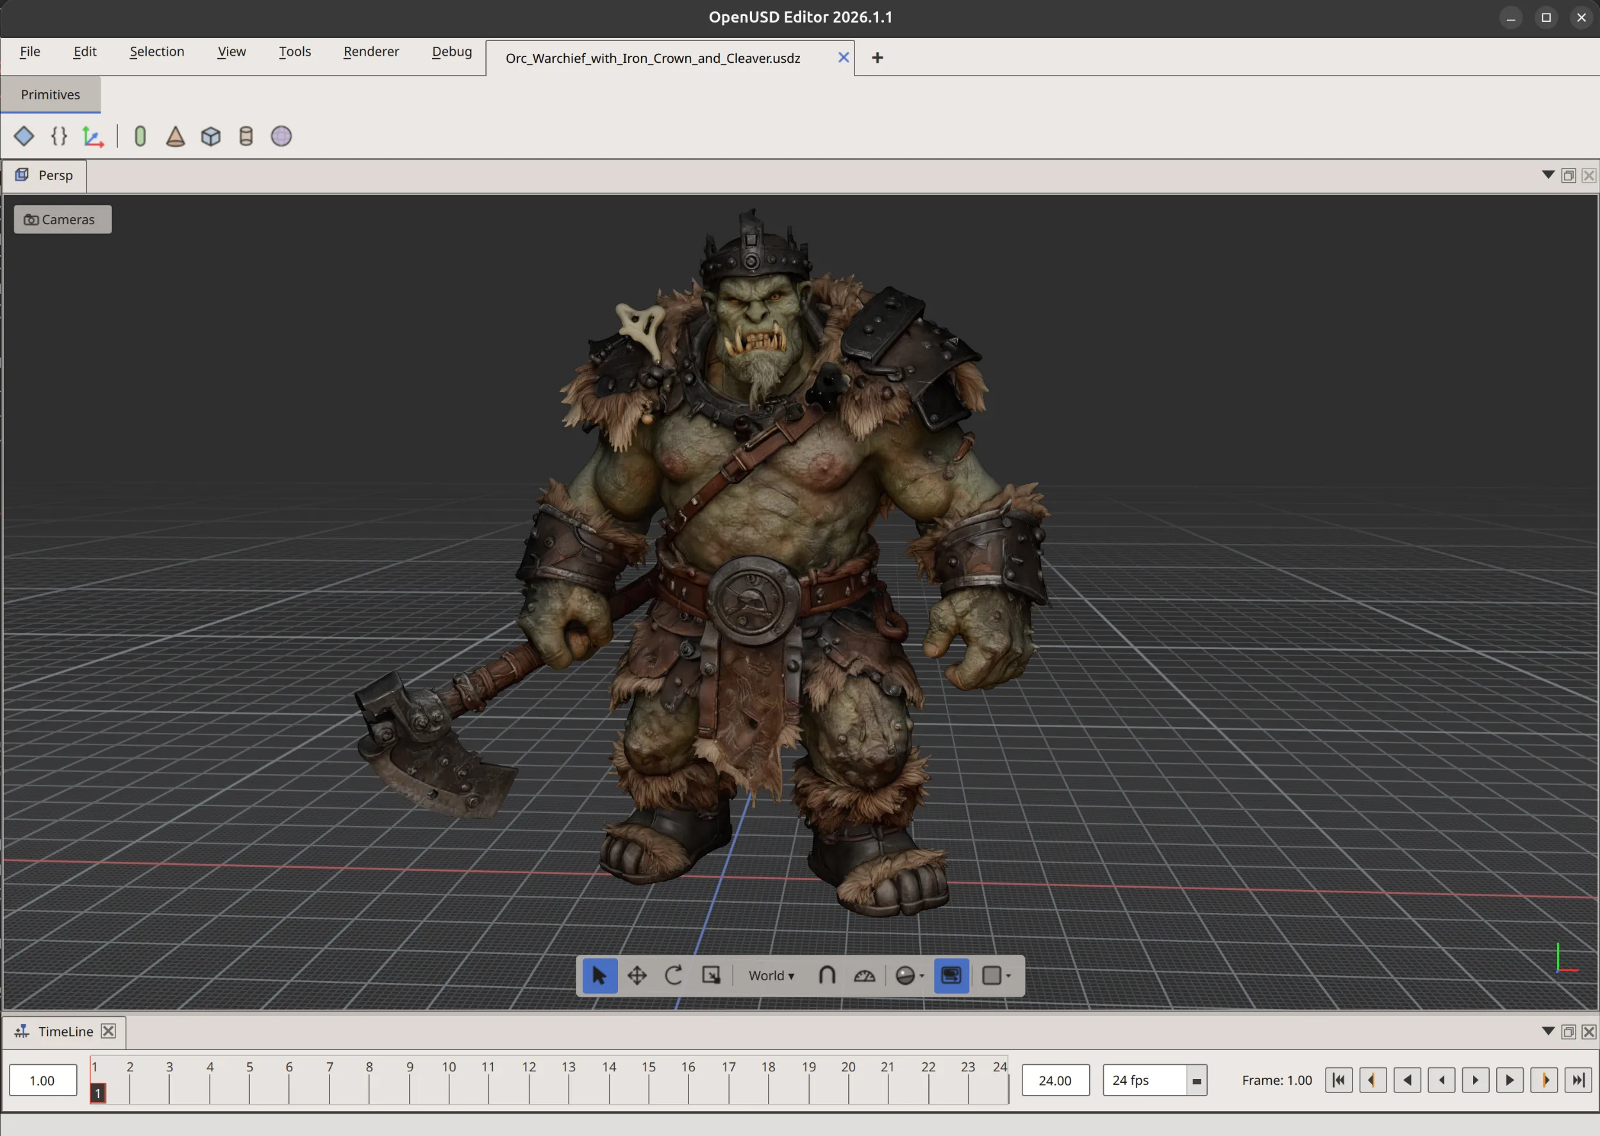Create a Cylinder primitive
This screenshot has width=1600, height=1136.
[x=246, y=136]
